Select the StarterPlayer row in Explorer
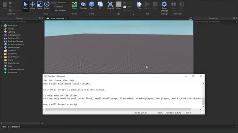The width and height of the screenshot is (238, 133). point(22,57)
